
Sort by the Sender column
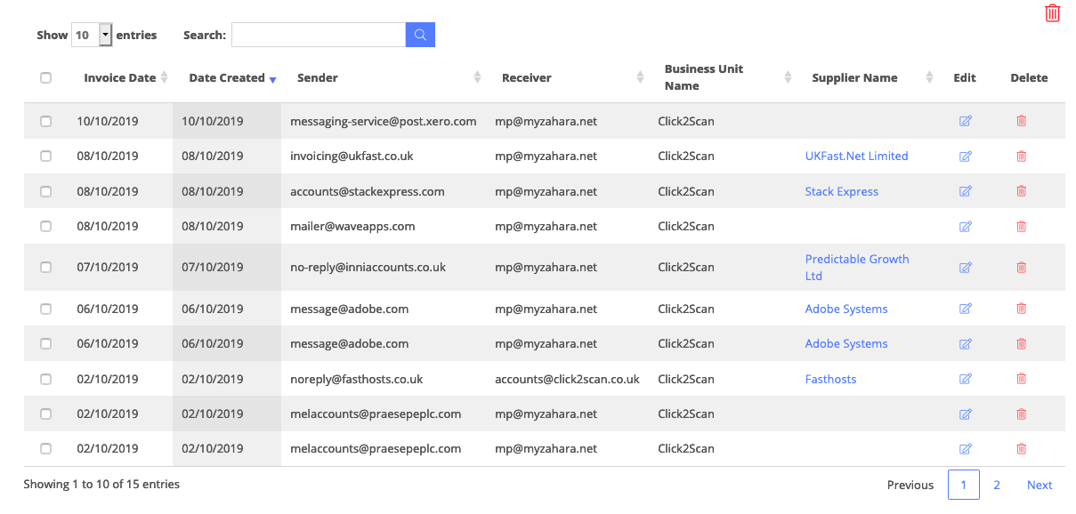click(x=318, y=78)
